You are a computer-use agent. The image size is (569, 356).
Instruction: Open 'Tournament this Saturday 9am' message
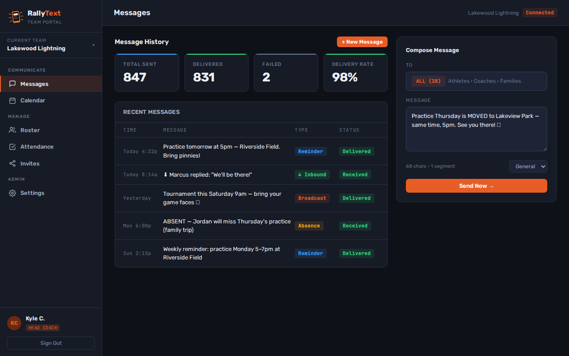251,198
